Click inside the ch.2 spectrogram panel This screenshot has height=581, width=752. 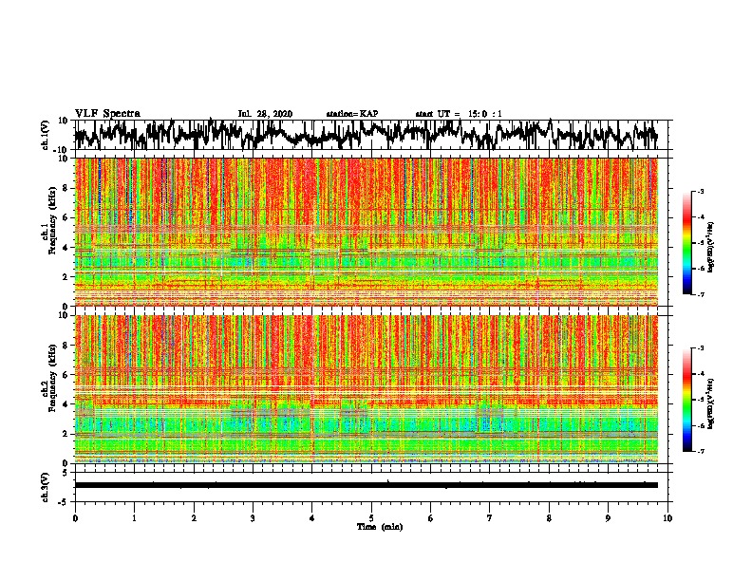click(x=367, y=389)
